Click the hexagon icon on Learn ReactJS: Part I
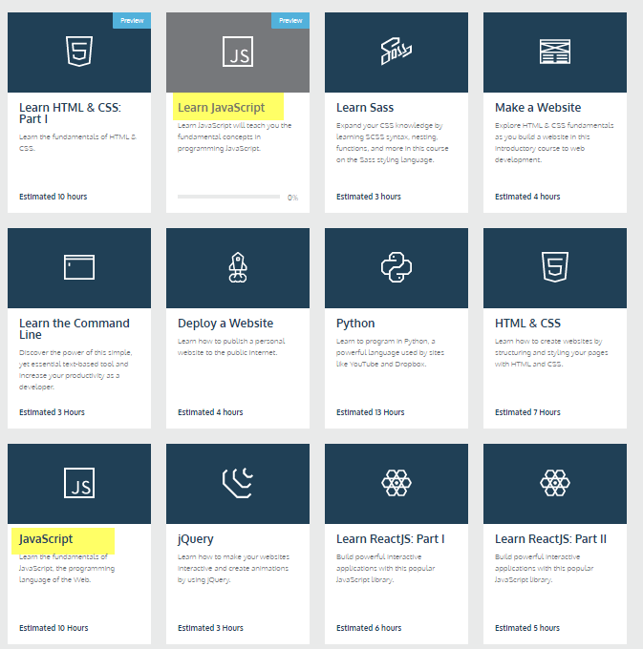The width and height of the screenshot is (643, 649). click(397, 483)
